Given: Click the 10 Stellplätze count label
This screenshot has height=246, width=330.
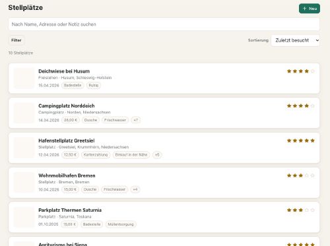Looking at the screenshot, I should click(x=20, y=53).
